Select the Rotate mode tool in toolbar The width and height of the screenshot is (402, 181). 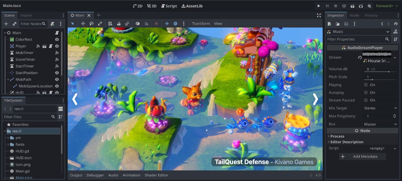pyautogui.click(x=92, y=24)
